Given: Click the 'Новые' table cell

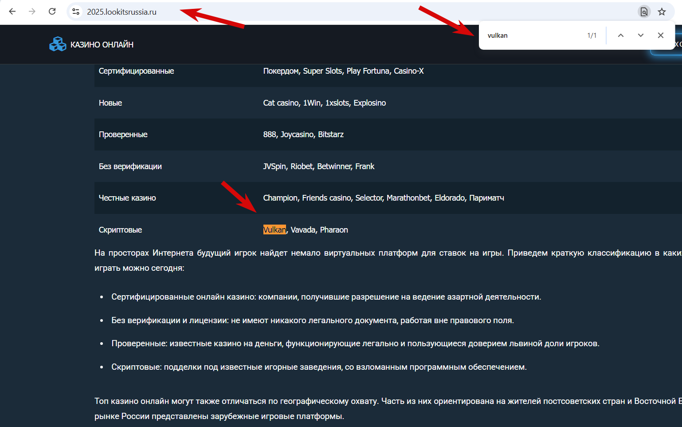Looking at the screenshot, I should coord(110,103).
